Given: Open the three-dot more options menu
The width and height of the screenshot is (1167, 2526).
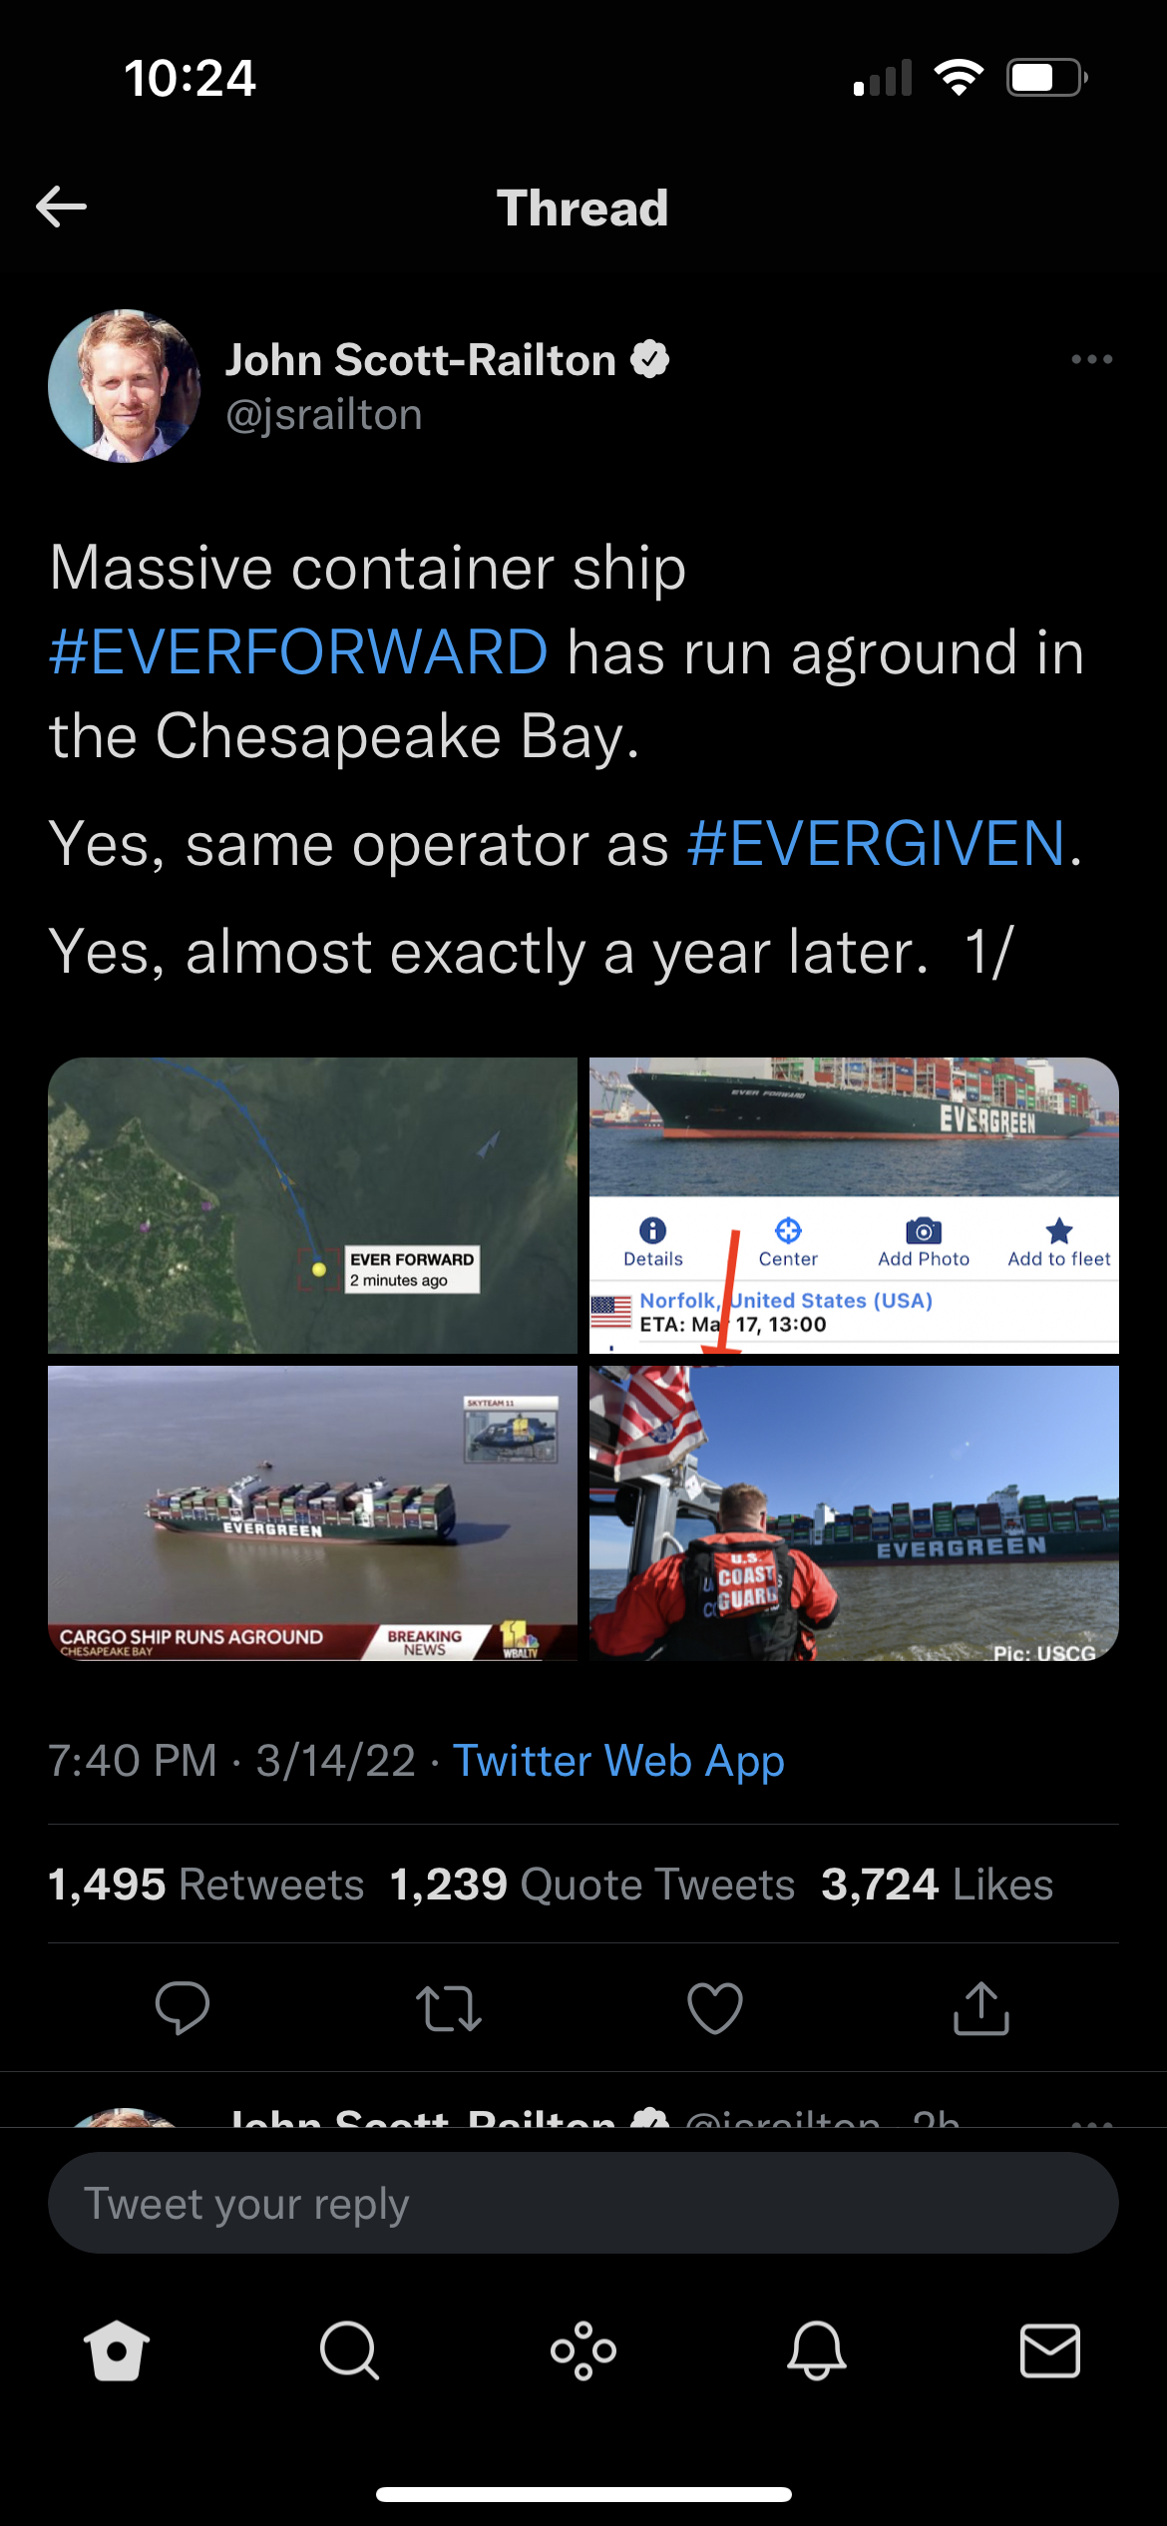Looking at the screenshot, I should (x=1091, y=359).
